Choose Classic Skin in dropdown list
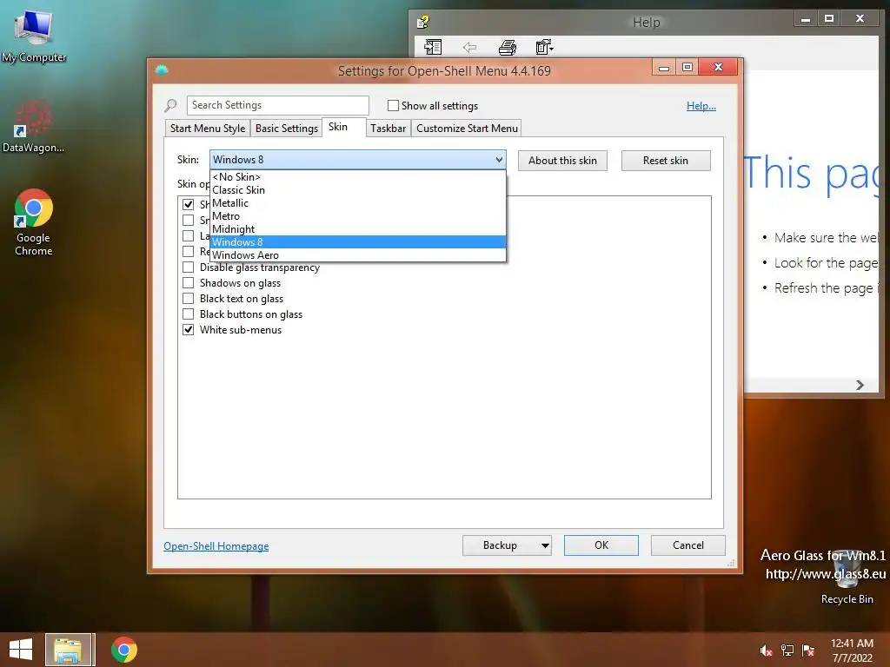 pos(357,190)
